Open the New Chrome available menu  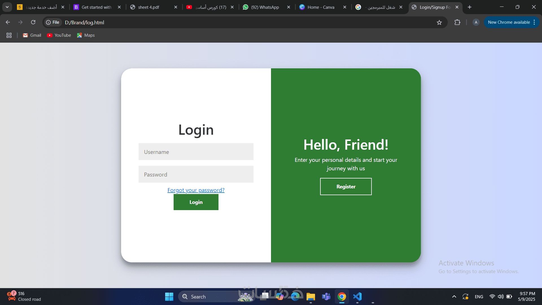511,22
